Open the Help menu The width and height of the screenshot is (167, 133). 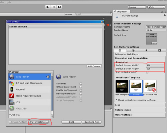[9, 2]
